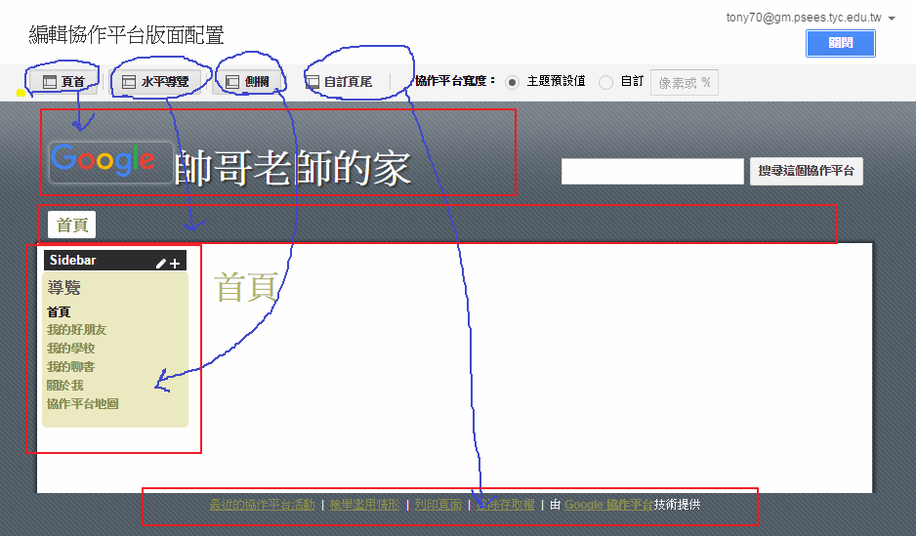Toggle the 自訂頁尾 custom footer button
The width and height of the screenshot is (916, 536).
339,82
